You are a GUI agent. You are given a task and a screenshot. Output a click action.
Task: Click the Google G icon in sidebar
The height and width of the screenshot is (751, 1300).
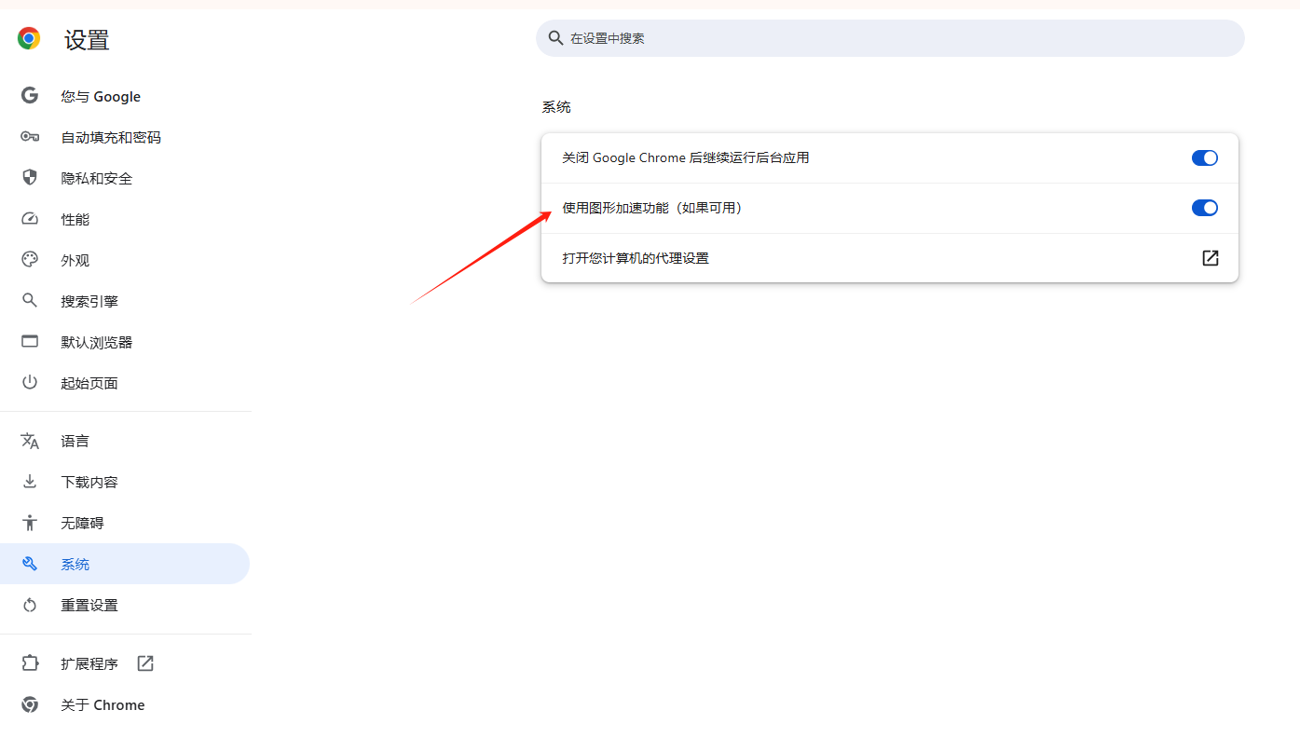click(30, 96)
